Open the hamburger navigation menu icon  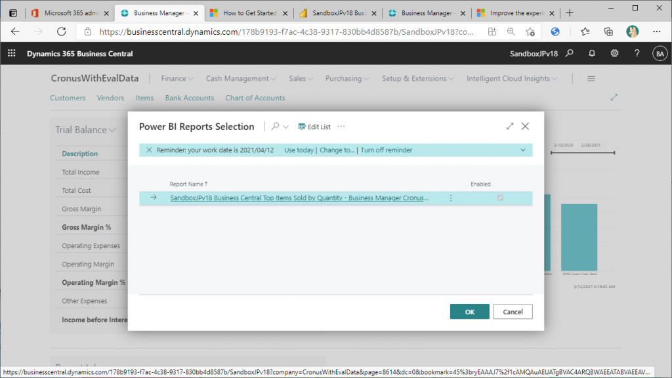click(591, 79)
